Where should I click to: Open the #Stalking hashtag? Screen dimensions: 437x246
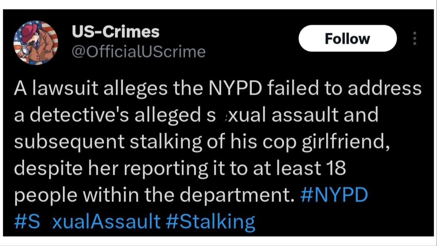210,221
